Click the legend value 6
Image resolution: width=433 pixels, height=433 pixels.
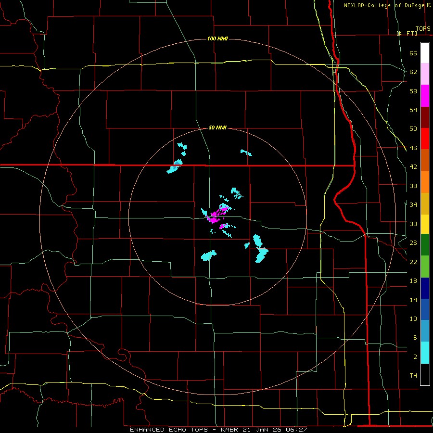click(415, 338)
